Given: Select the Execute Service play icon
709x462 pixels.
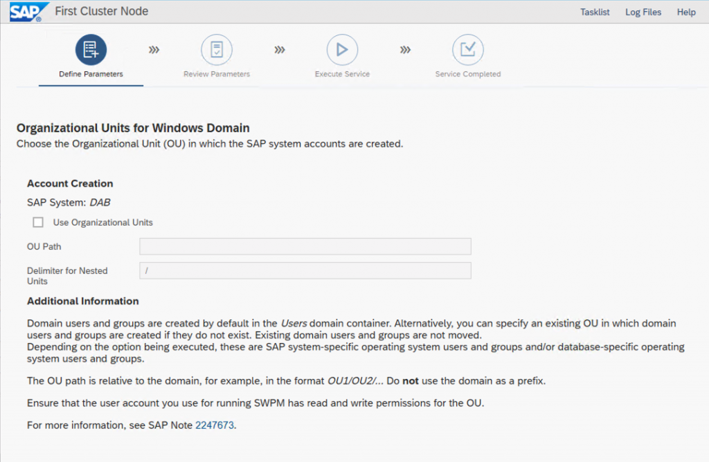Looking at the screenshot, I should coord(342,50).
